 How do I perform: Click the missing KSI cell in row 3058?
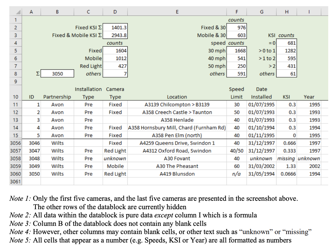tap(286, 158)
